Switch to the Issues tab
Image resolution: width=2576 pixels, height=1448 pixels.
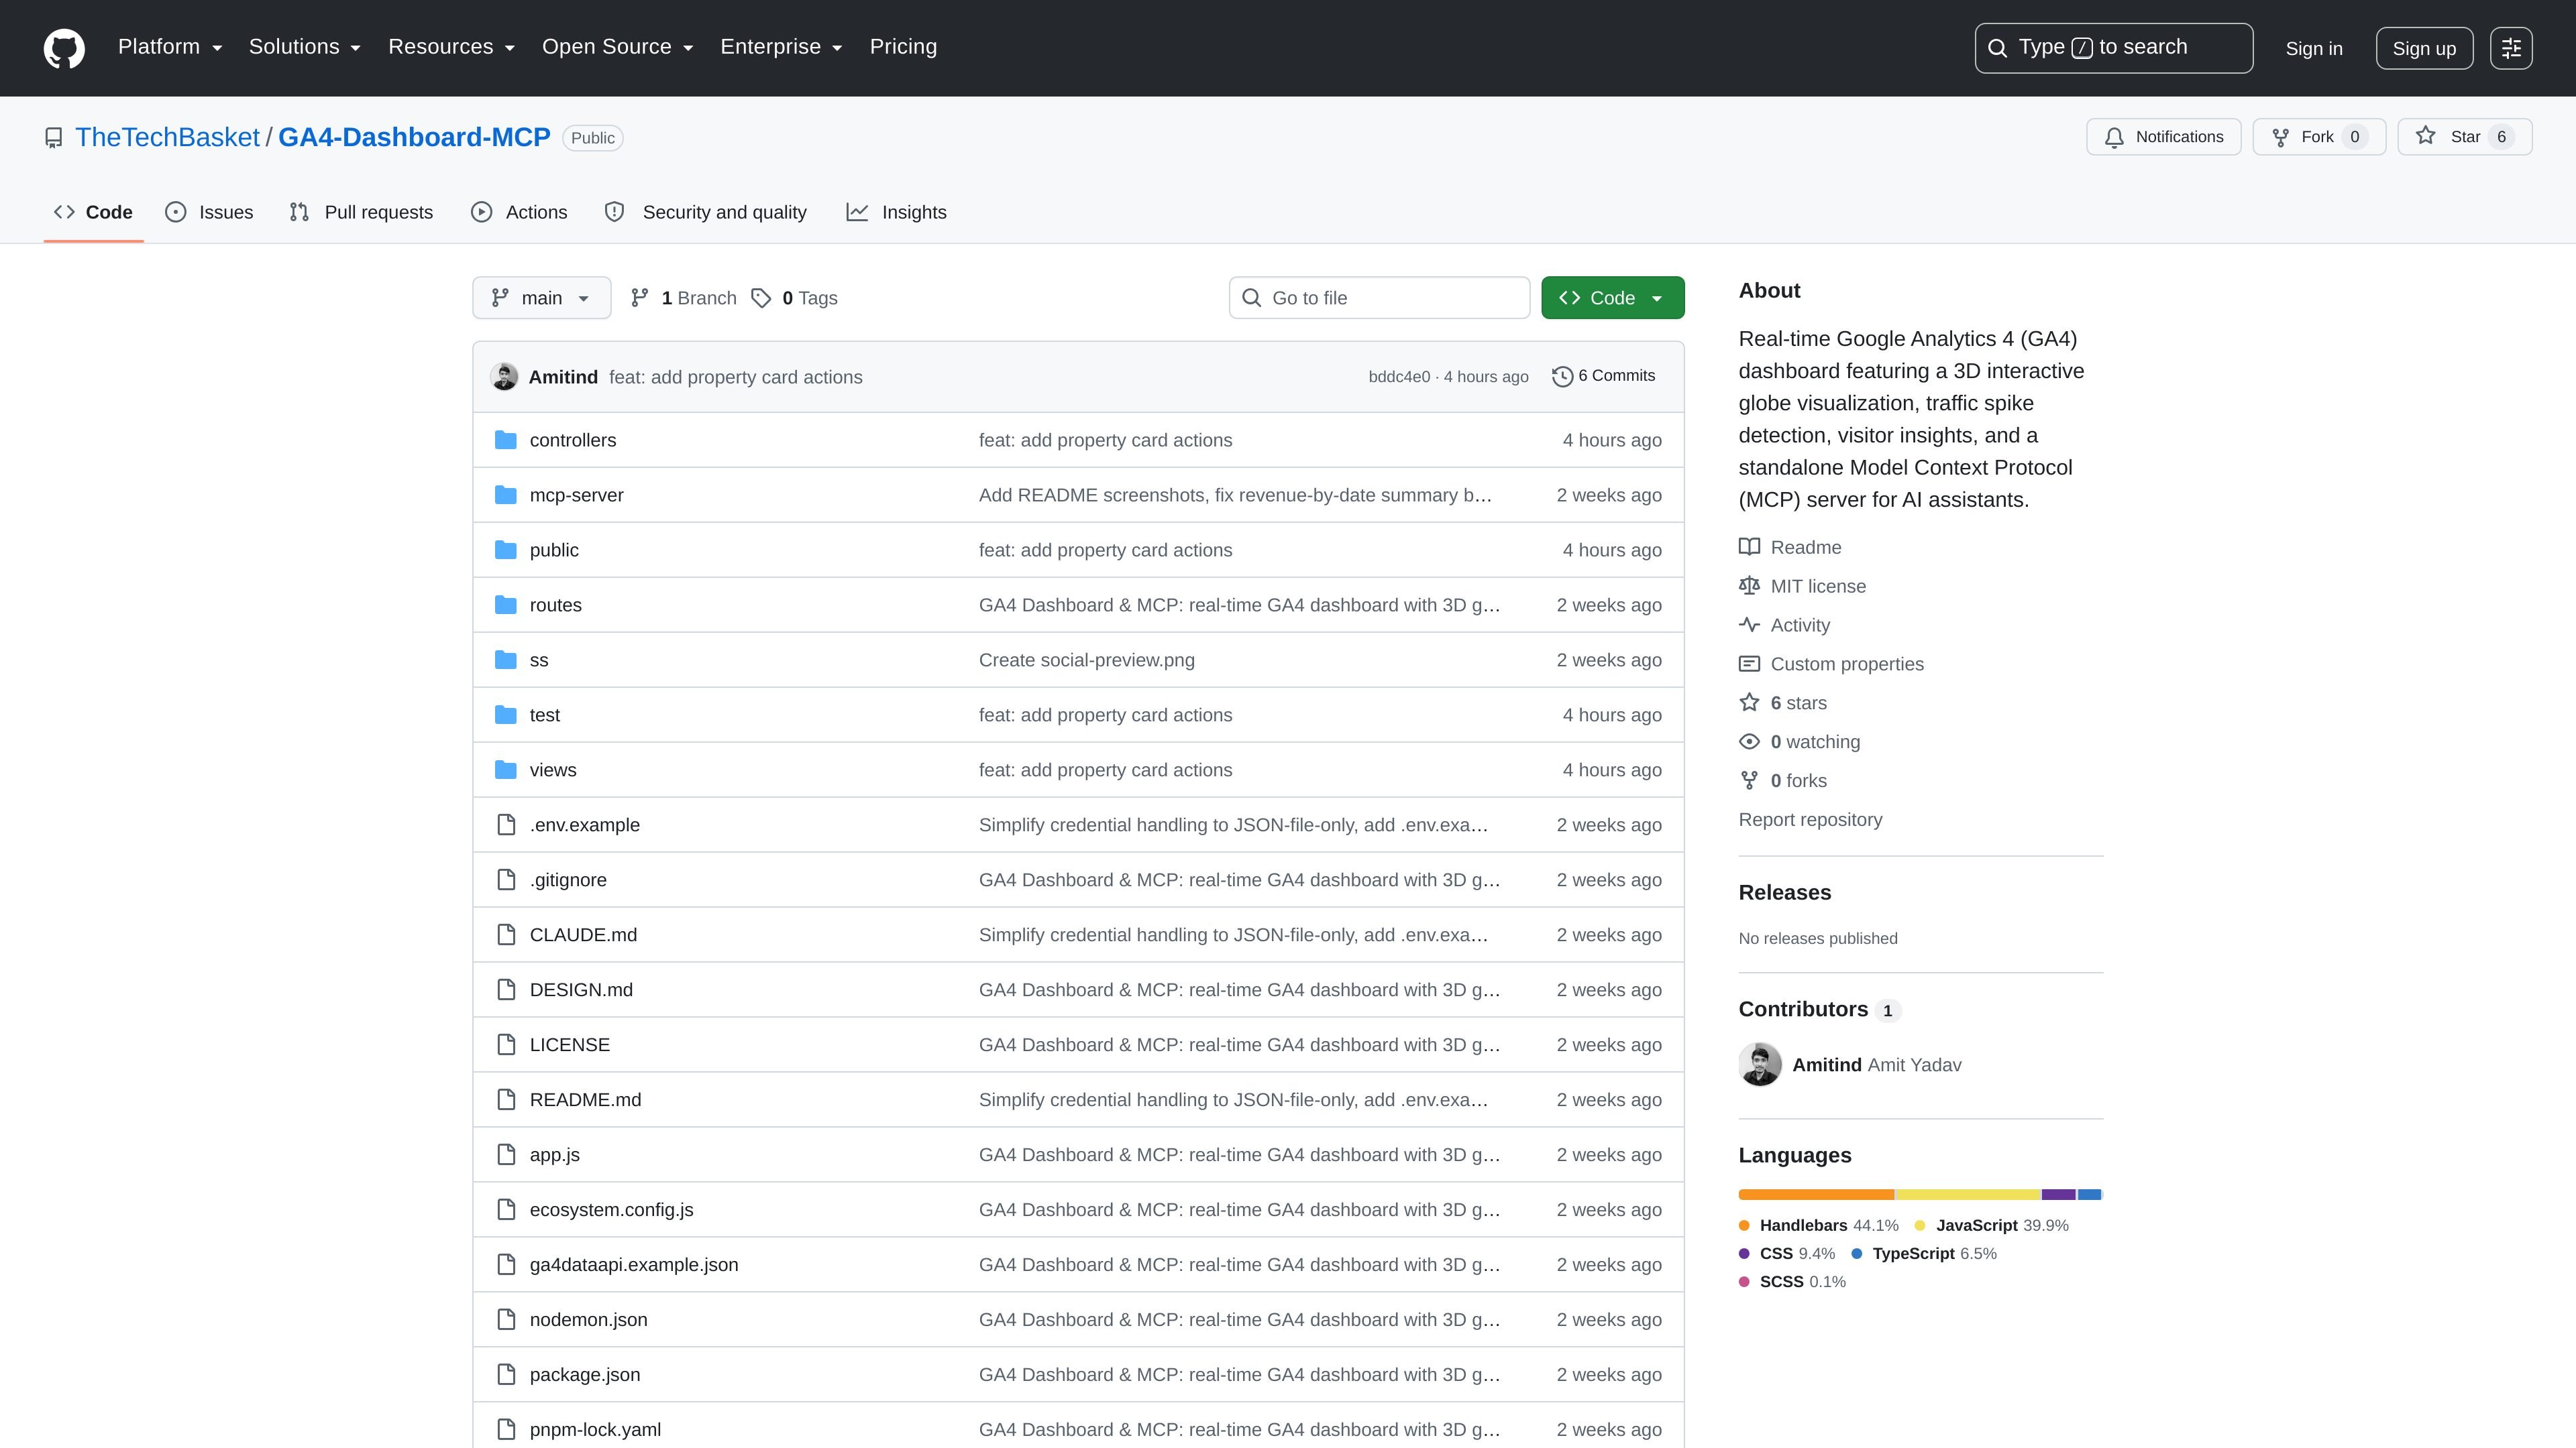point(209,212)
